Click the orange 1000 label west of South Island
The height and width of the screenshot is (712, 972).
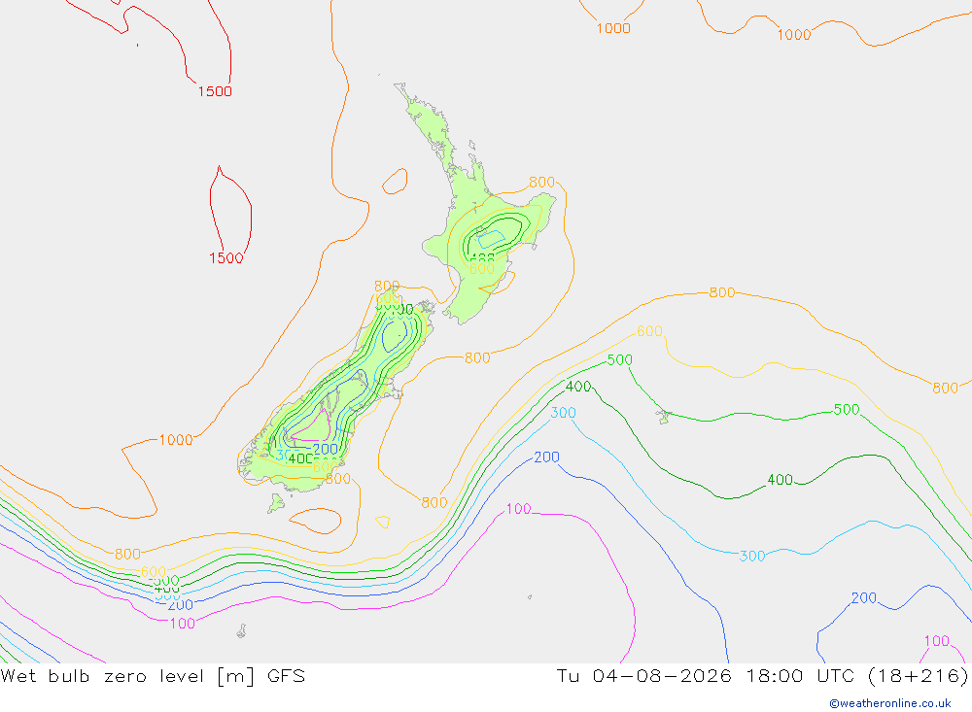[176, 440]
